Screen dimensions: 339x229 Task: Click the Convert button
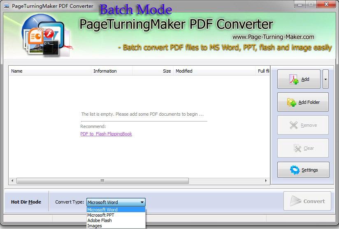tap(307, 201)
